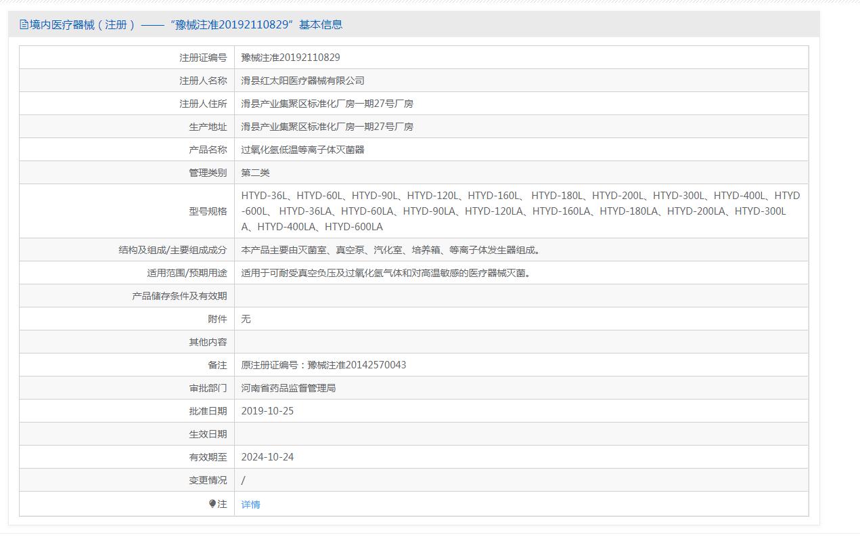The height and width of the screenshot is (537, 860).
Task: Click the model list starting with HTYD-36L
Action: coord(520,211)
